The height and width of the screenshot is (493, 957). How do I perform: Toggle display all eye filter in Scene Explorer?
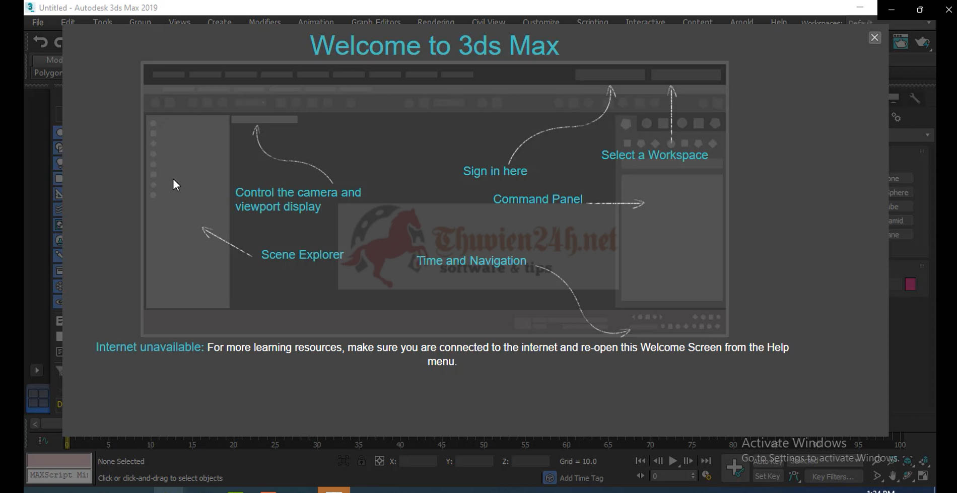point(59,302)
